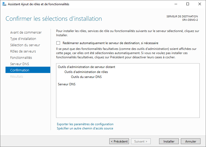The height and width of the screenshot is (147, 206).
Task: Select Outils d'administration de serveur distant entry
Action: point(86,67)
